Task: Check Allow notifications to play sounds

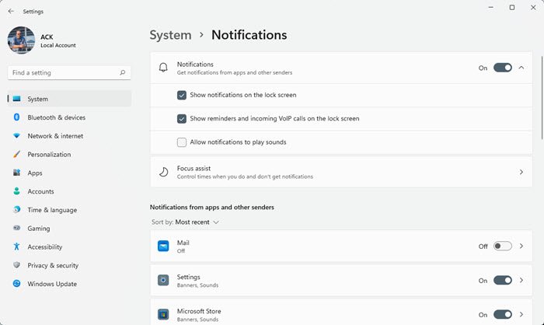Action: [182, 142]
